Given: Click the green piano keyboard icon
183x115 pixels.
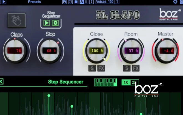Looking at the screenshot, I should (x=106, y=83).
